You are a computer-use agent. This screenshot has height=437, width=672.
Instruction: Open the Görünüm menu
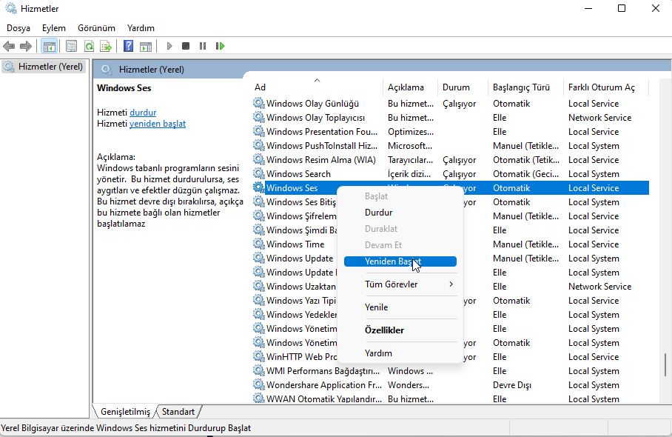point(96,28)
